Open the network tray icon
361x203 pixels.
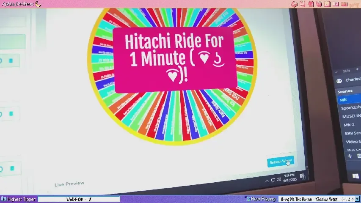point(273,181)
